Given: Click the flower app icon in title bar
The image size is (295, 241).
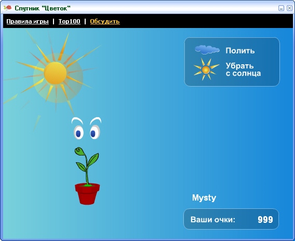Looking at the screenshot, I should [x=7, y=8].
